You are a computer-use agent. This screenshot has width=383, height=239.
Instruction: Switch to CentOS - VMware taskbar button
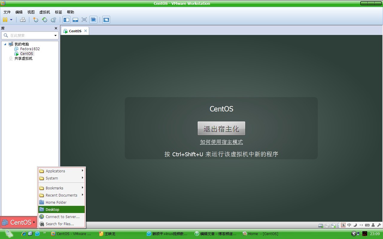[x=71, y=234]
